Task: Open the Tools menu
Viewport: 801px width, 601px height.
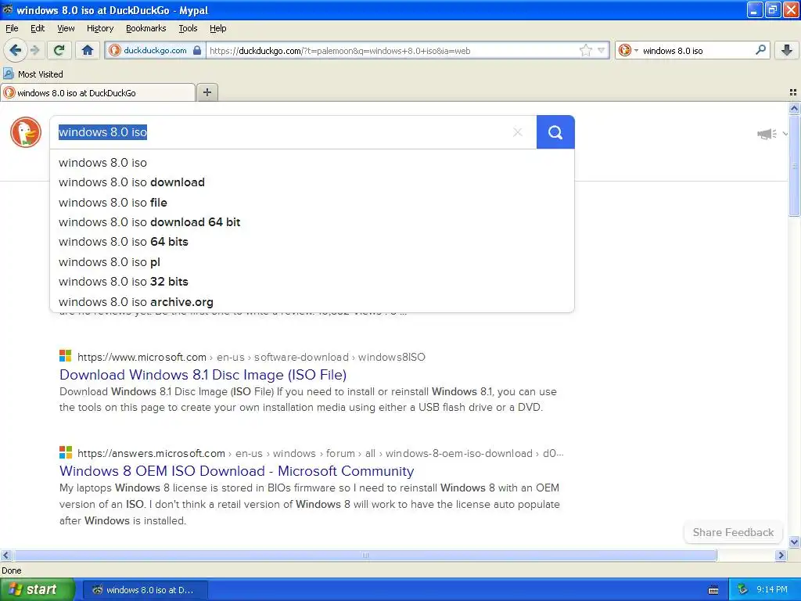Action: coord(188,28)
